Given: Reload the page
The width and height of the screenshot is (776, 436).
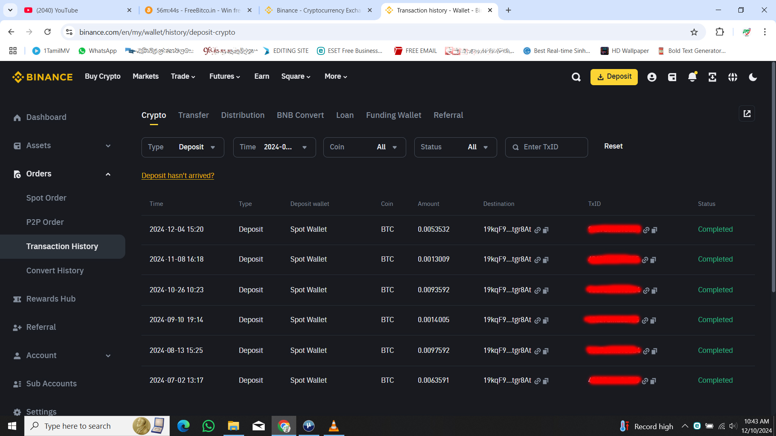Looking at the screenshot, I should click(48, 32).
